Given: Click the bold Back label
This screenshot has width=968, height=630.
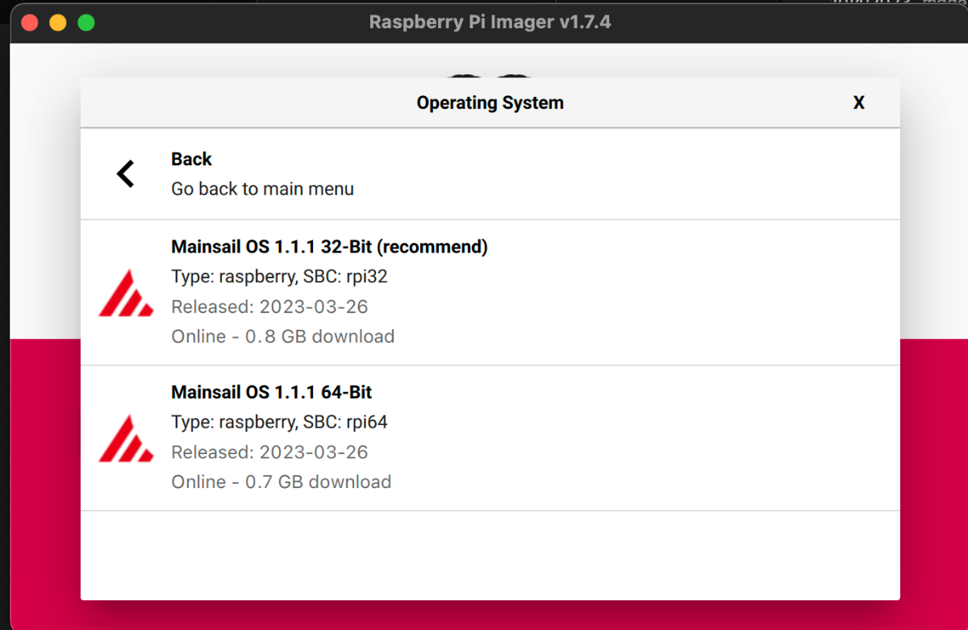Looking at the screenshot, I should pyautogui.click(x=191, y=159).
